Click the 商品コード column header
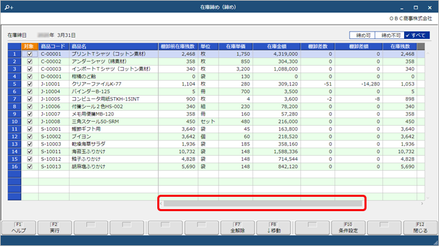439x246 pixels. [54, 46]
